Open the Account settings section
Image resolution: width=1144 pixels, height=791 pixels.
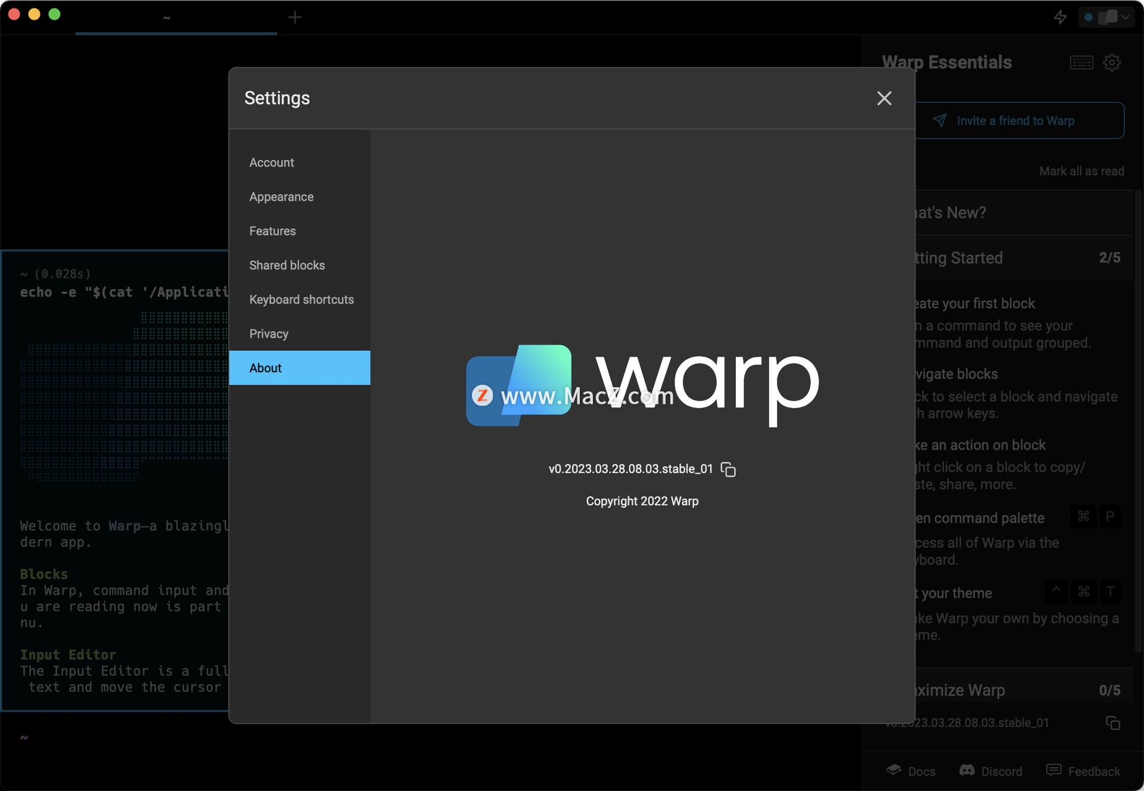[x=299, y=163]
